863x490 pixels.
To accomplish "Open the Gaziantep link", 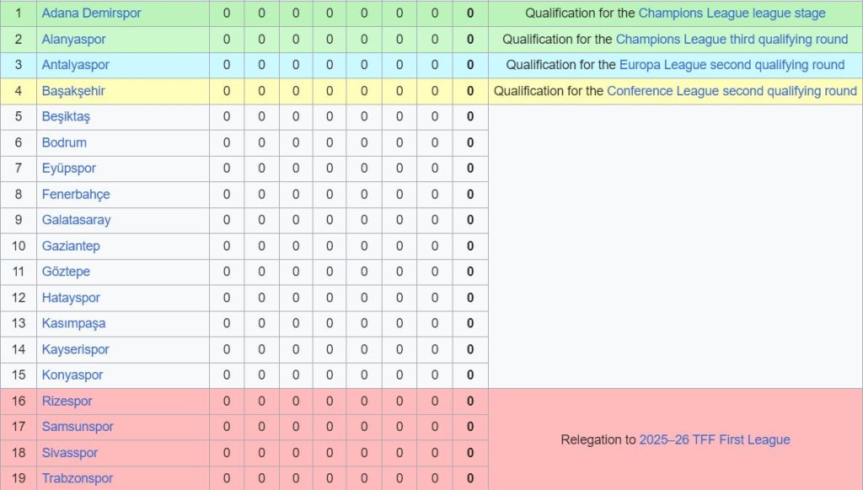I will pyautogui.click(x=71, y=246).
